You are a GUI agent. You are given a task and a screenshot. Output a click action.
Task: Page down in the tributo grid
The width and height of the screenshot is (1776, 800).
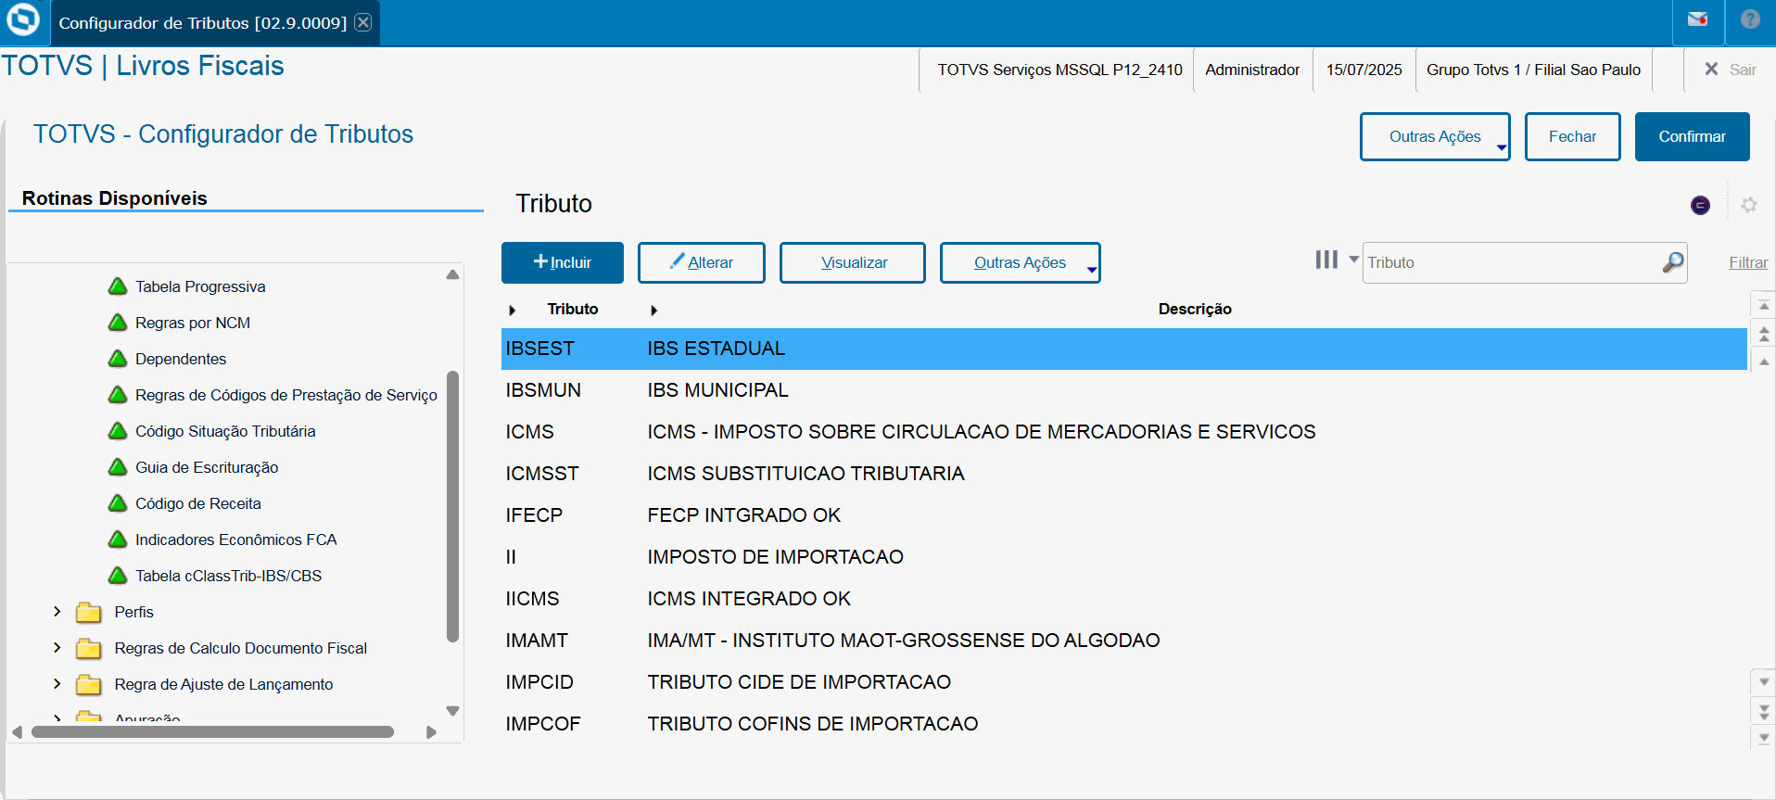(1764, 711)
